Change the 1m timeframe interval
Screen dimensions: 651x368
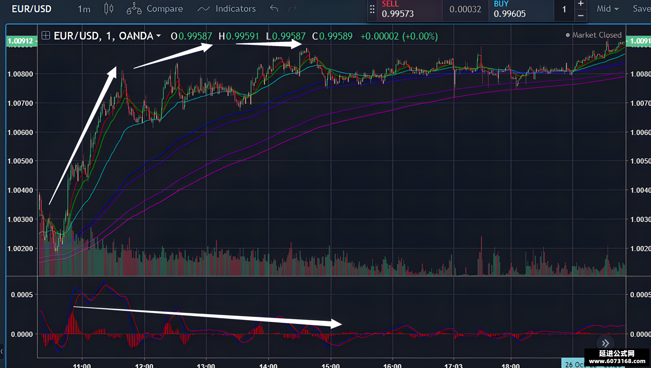tap(84, 9)
